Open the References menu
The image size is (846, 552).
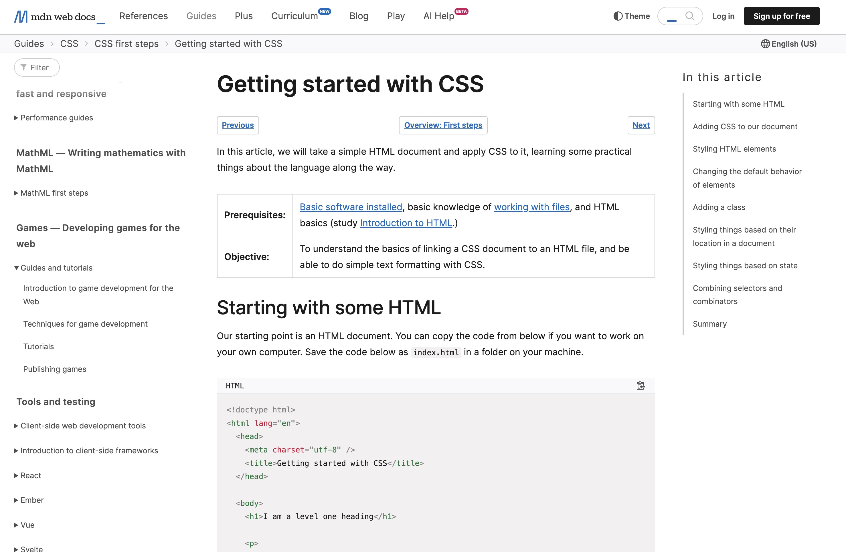pyautogui.click(x=143, y=16)
